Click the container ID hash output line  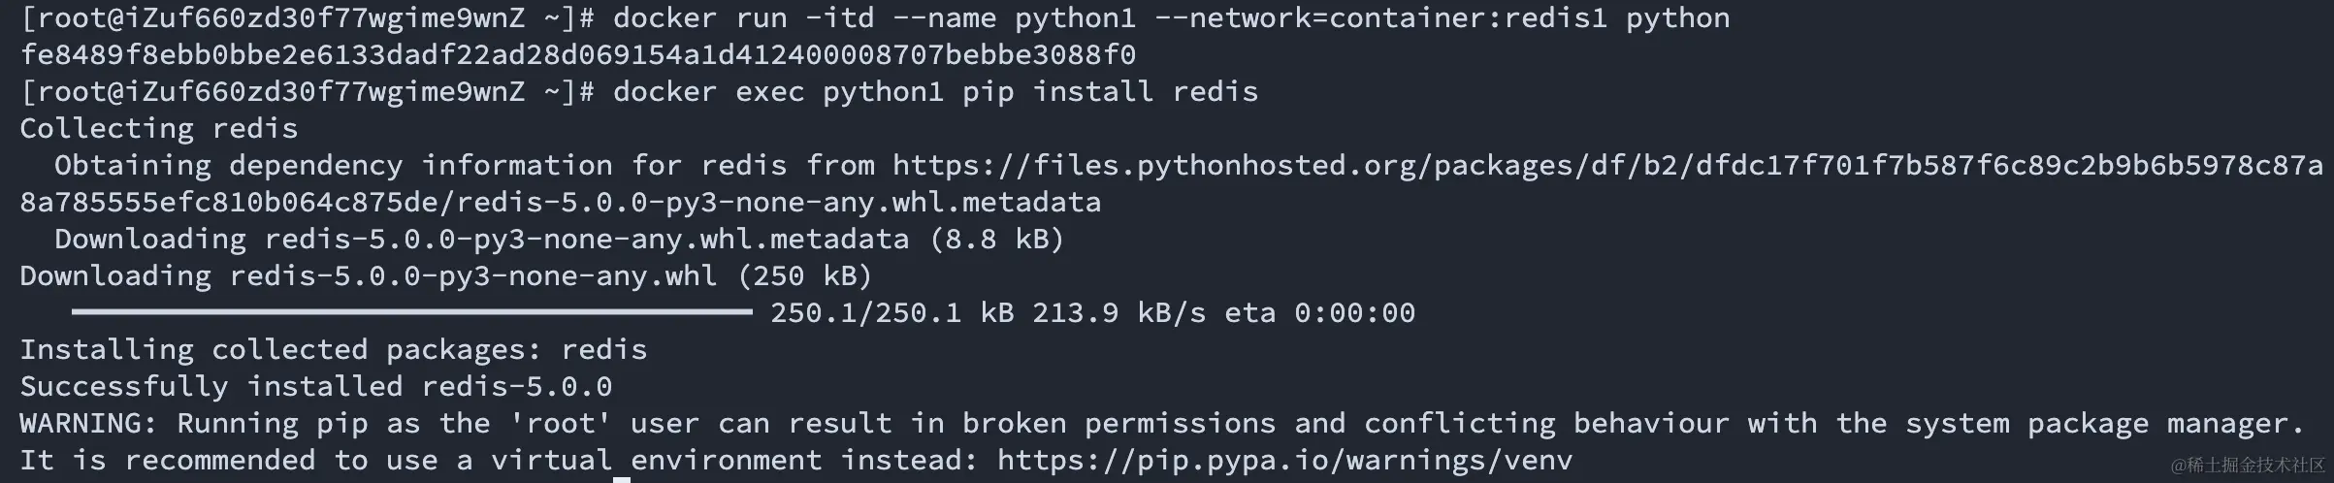coord(578,55)
